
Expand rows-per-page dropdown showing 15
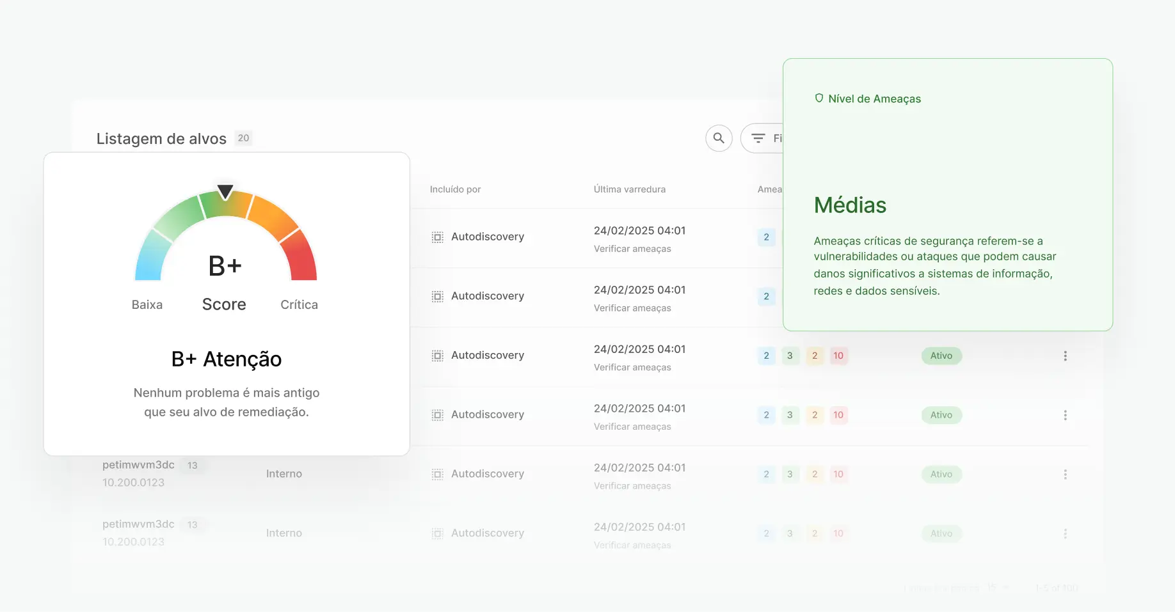coord(997,588)
